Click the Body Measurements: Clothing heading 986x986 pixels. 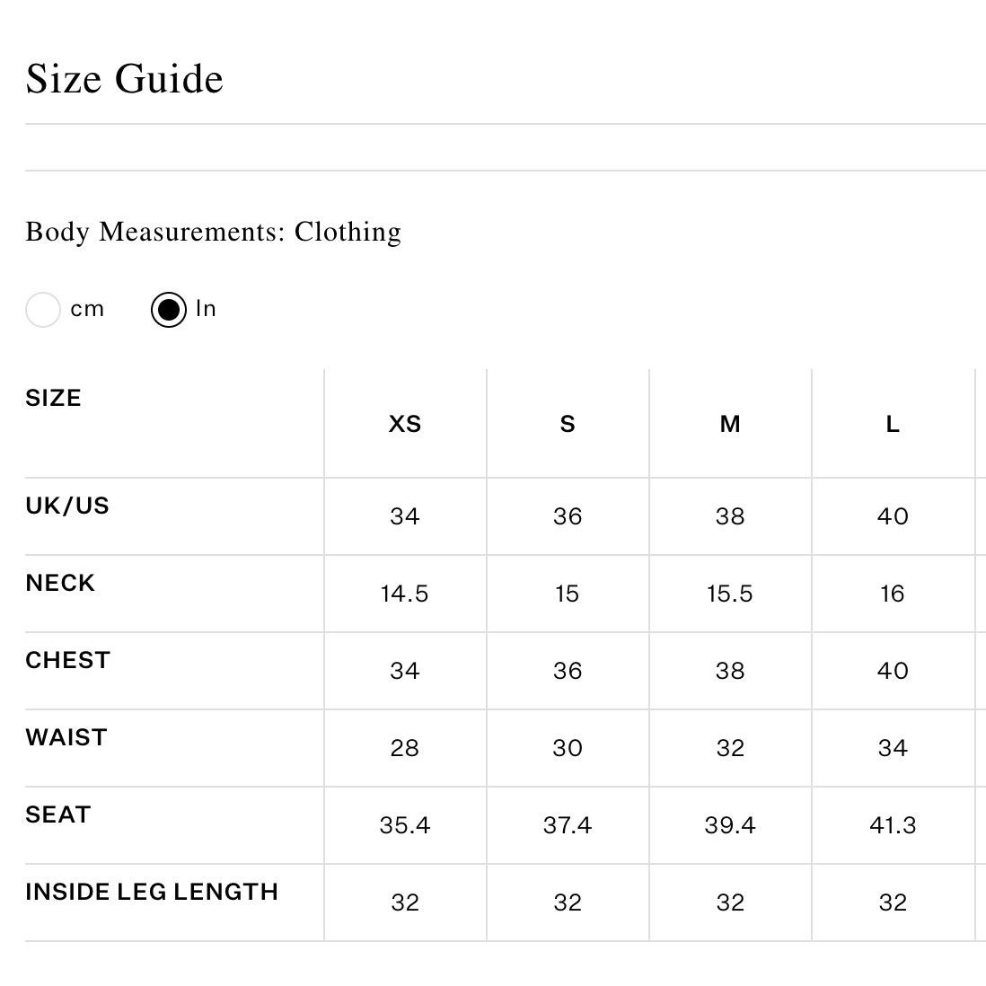213,232
